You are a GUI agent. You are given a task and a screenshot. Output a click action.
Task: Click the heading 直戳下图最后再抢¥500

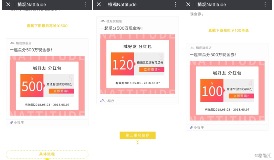click(47, 26)
